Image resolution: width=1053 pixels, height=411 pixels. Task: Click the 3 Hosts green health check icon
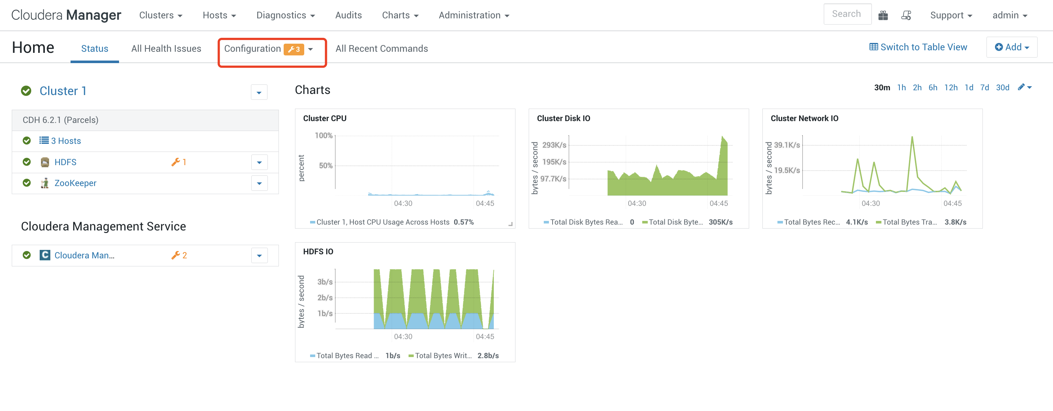[26, 141]
